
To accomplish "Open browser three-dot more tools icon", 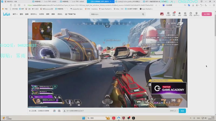I will point(210,5).
